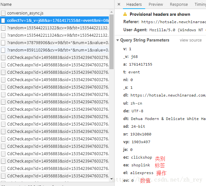Click file icon of ?random=859110296 row
Image resolution: width=206 pixels, height=186 pixels.
pyautogui.click(x=3, y=50)
